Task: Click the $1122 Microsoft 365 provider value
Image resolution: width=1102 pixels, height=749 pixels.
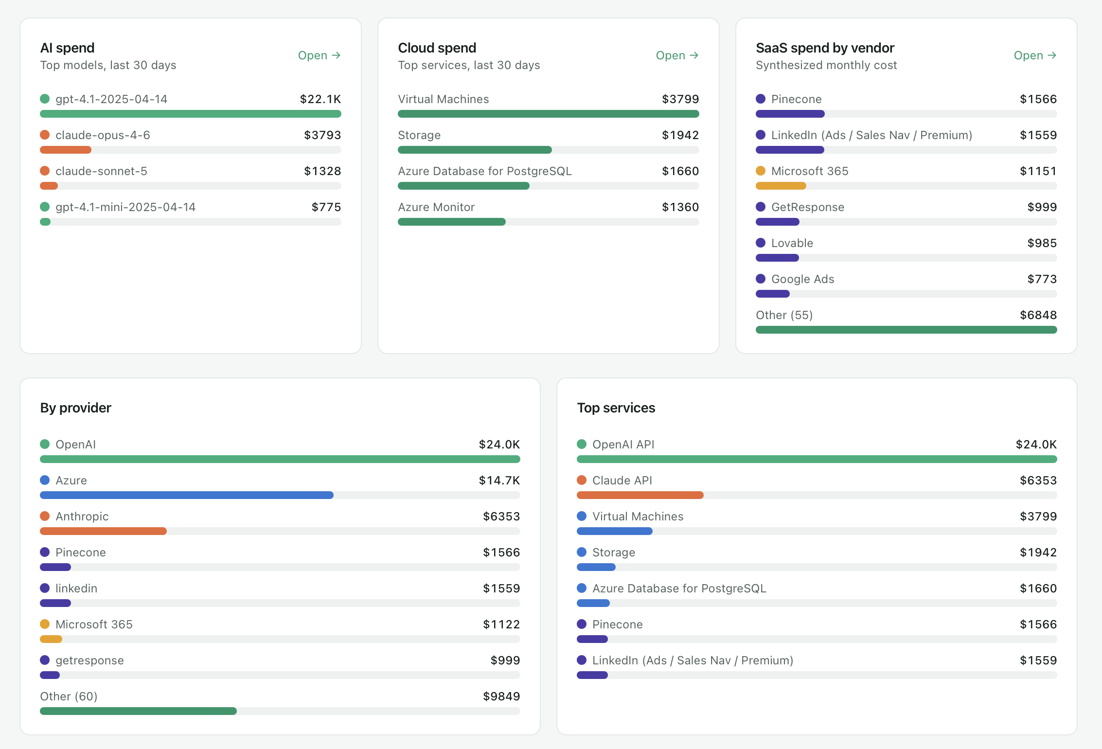Action: coord(501,624)
